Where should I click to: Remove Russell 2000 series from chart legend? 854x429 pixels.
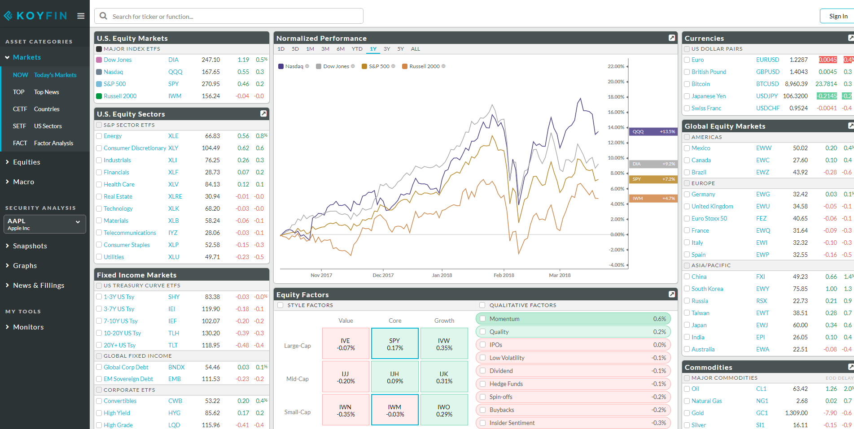click(x=443, y=66)
